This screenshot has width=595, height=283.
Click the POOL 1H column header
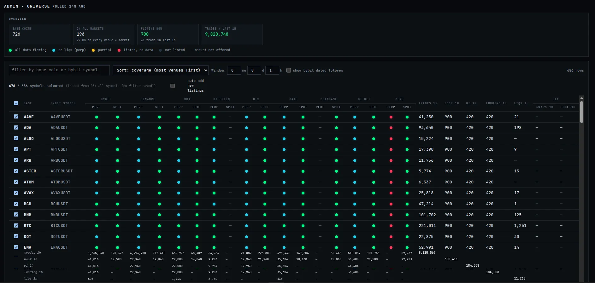click(568, 107)
